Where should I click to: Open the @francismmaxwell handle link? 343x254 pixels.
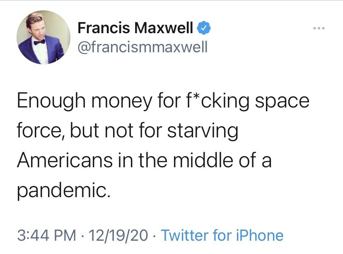(143, 47)
